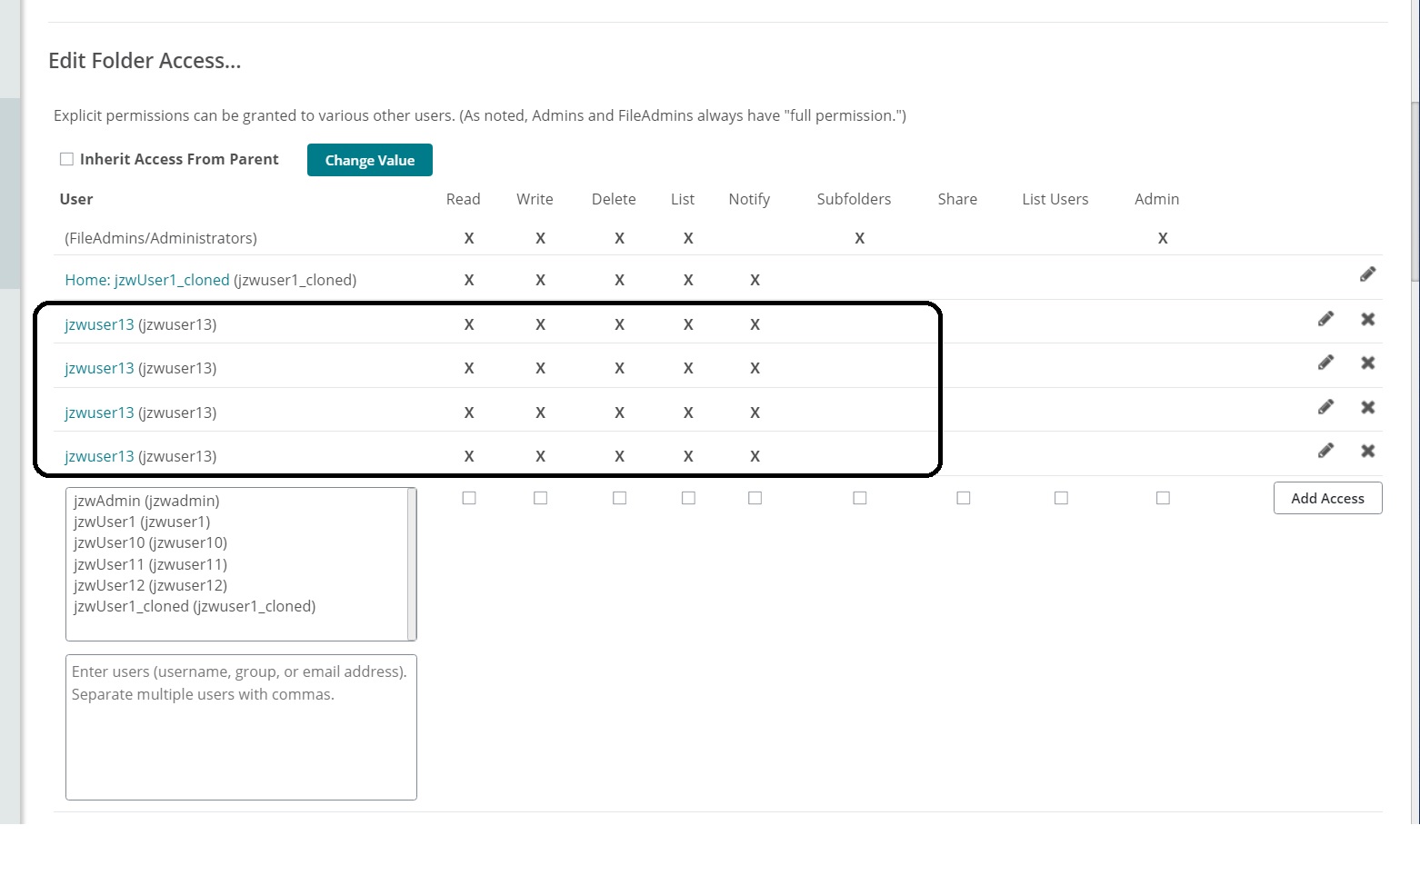
Task: Pick jzwUser1_cloned (jzwuser1_cloned) from the listbox
Action: tap(195, 606)
